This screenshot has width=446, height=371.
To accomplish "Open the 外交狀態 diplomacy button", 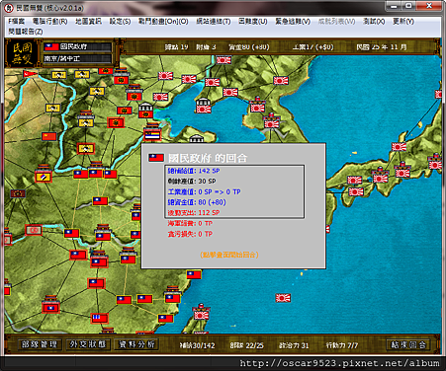I will coord(88,344).
